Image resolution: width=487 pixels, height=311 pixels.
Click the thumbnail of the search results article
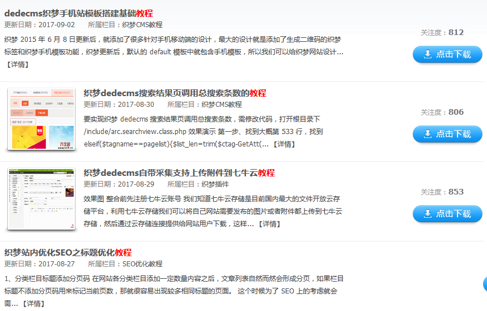41,119
